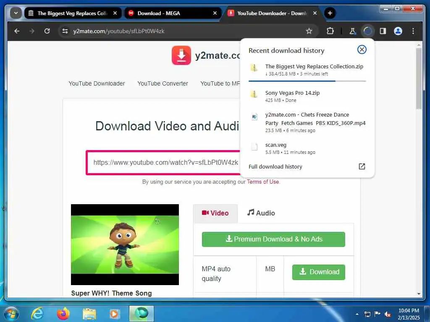430x322 pixels.
Task: Open the network tray icon
Action: (367, 314)
